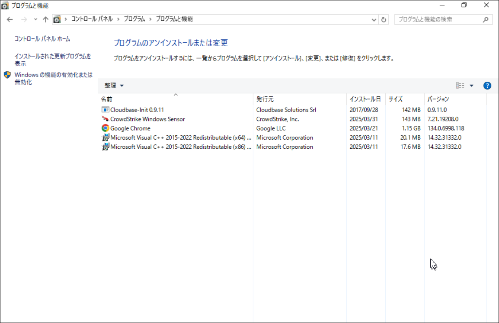Click the プログラム breadcrumb segment
The width and height of the screenshot is (499, 323).
pyautogui.click(x=134, y=19)
